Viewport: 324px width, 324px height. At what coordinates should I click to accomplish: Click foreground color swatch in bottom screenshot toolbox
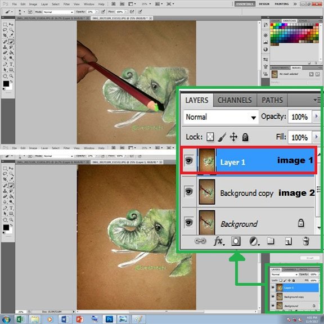coord(6,227)
